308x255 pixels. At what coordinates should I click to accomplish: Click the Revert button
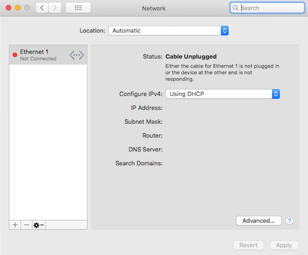click(248, 245)
